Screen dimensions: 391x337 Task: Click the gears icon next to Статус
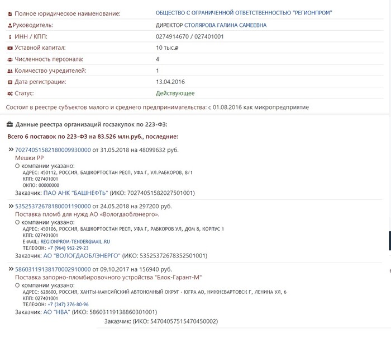pos(9,93)
